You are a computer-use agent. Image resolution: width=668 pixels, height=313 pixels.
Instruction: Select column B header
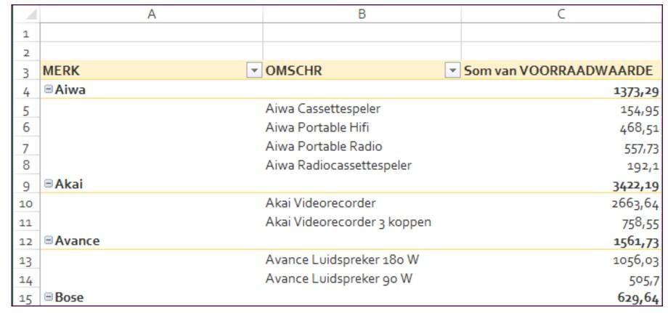tap(362, 14)
